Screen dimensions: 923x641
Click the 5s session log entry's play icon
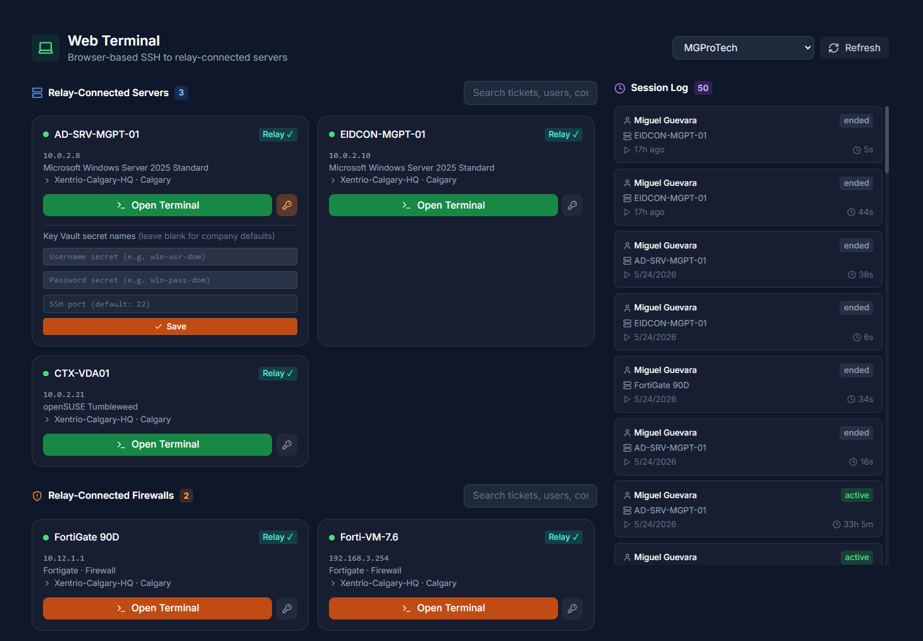(x=627, y=150)
